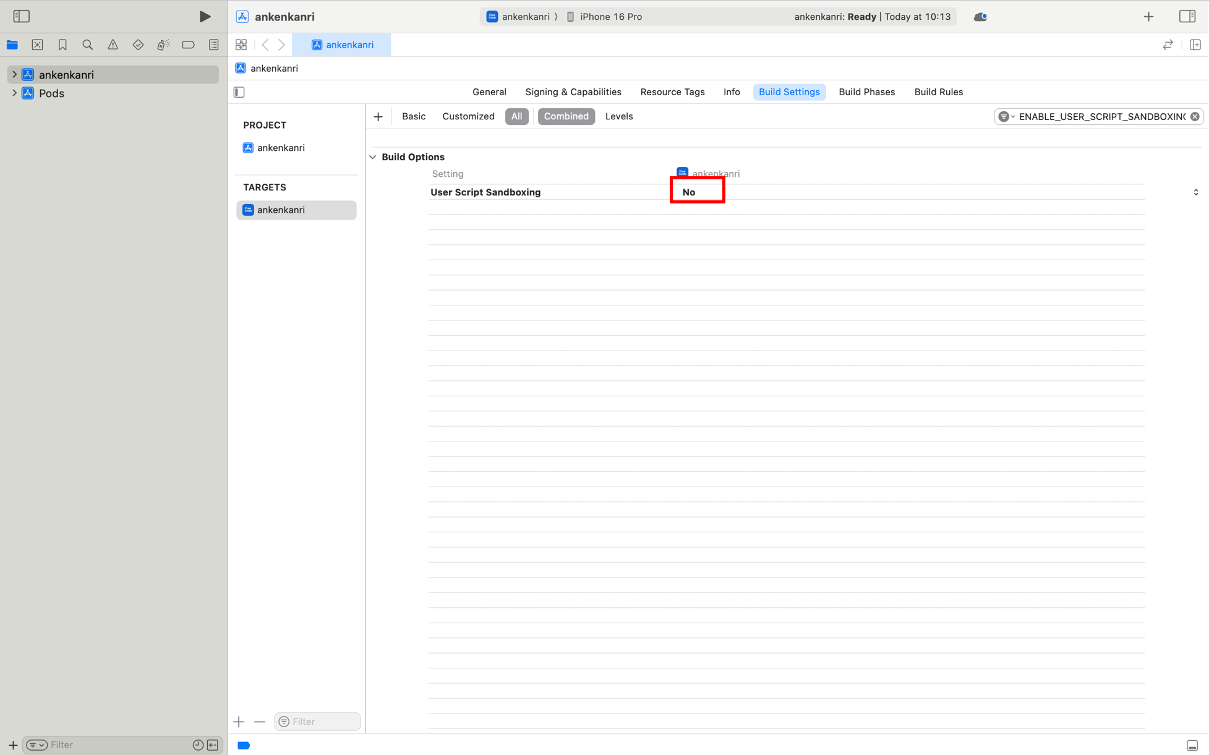1209x755 pixels.
Task: Open the Build Rules tab
Action: click(938, 92)
